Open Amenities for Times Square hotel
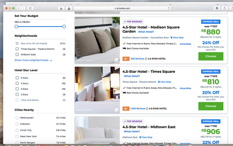 tap(186, 88)
